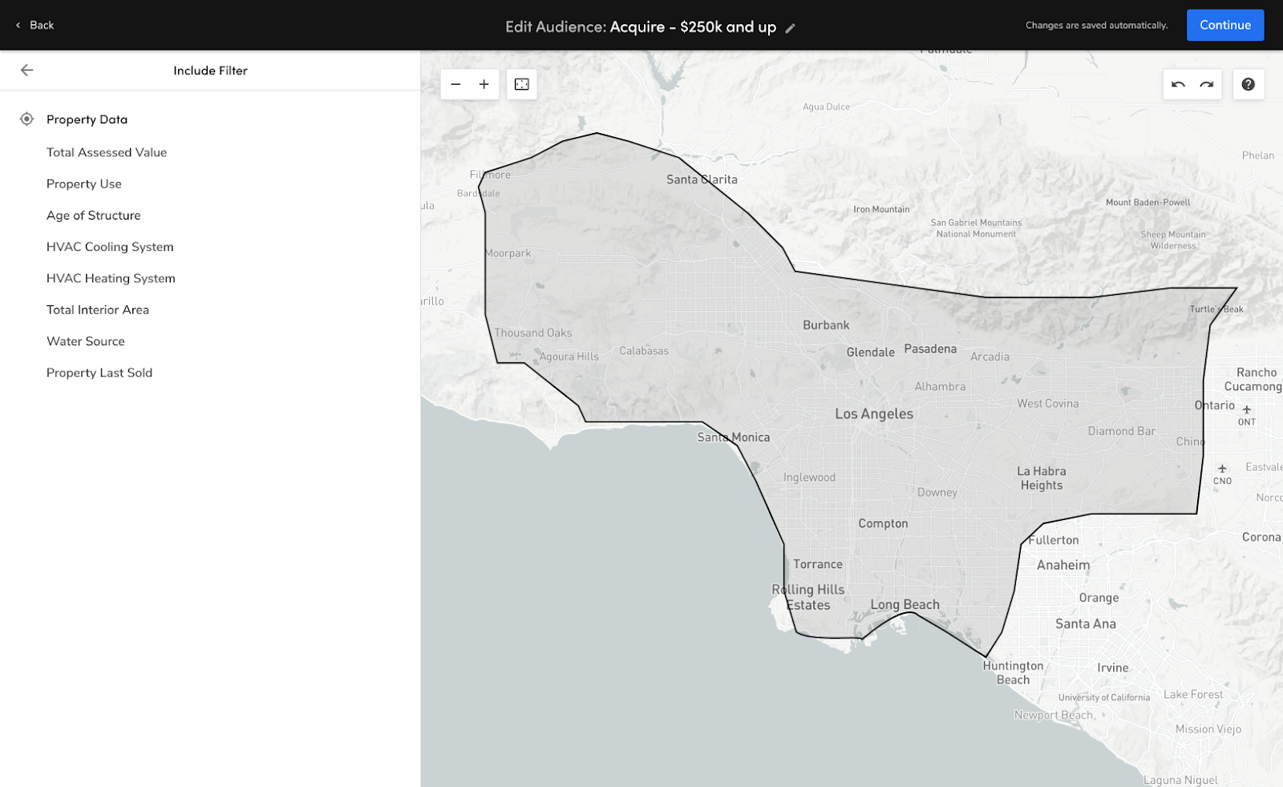This screenshot has width=1283, height=787.
Task: Click Thousand Oaks label on map
Action: pos(533,333)
